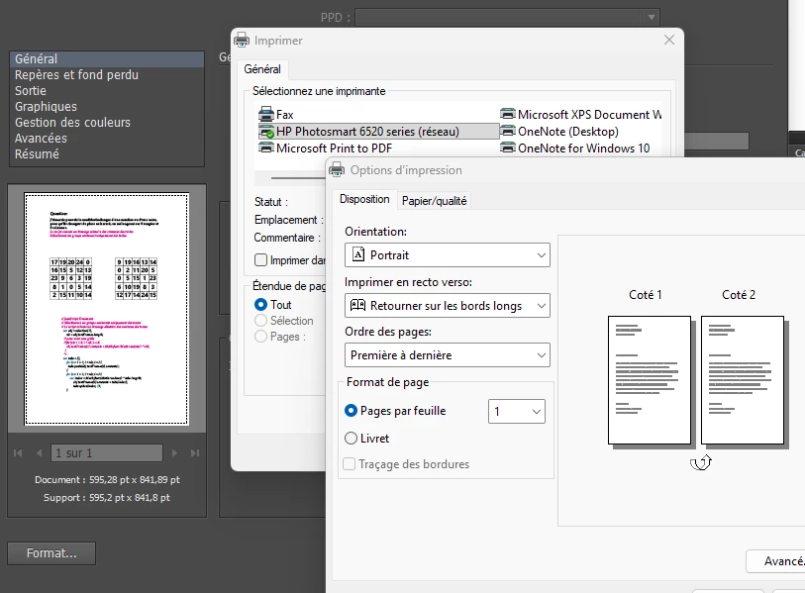
Task: Choose Microsoft Print to PDF printer
Action: (326, 148)
